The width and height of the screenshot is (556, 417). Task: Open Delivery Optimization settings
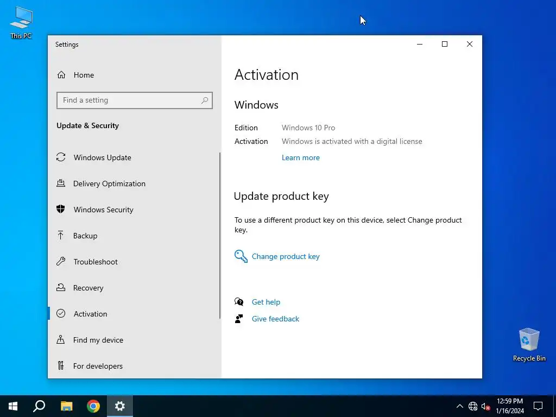[109, 184]
